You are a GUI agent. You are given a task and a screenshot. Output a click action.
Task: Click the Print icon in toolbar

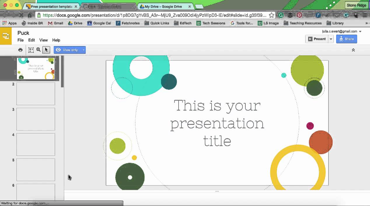(20, 50)
